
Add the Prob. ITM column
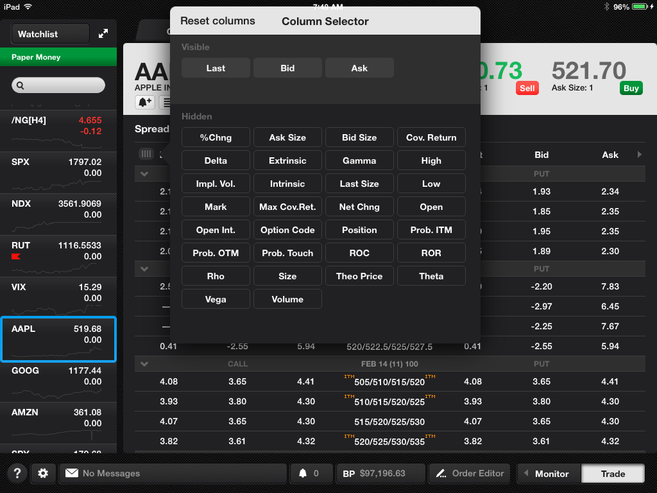pyautogui.click(x=431, y=230)
